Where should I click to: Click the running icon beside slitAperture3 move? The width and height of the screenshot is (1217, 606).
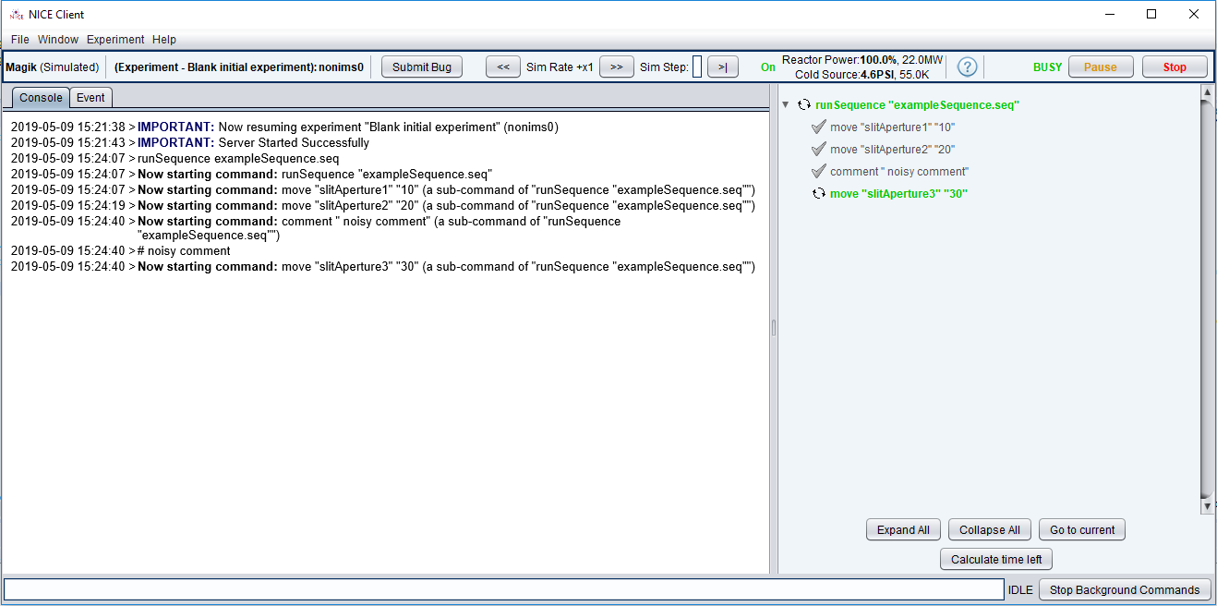[x=818, y=194]
